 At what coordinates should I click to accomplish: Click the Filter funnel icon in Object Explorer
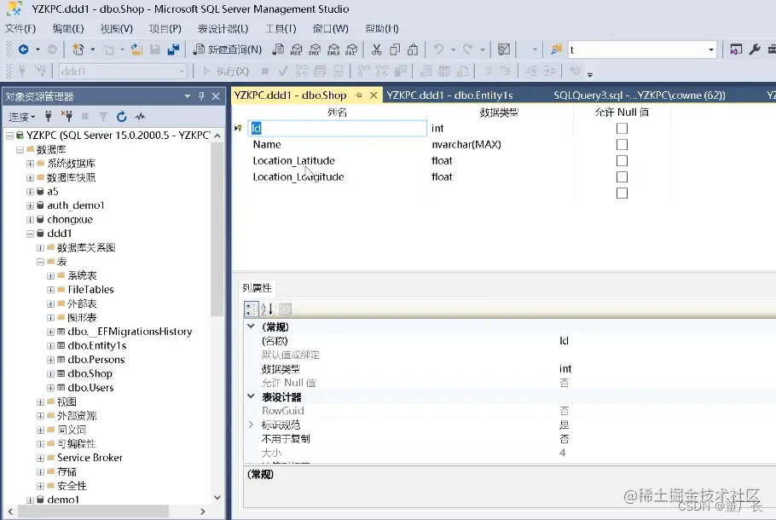[x=103, y=116]
